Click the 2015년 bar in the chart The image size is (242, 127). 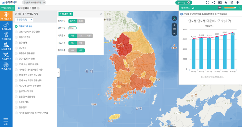point(193,54)
